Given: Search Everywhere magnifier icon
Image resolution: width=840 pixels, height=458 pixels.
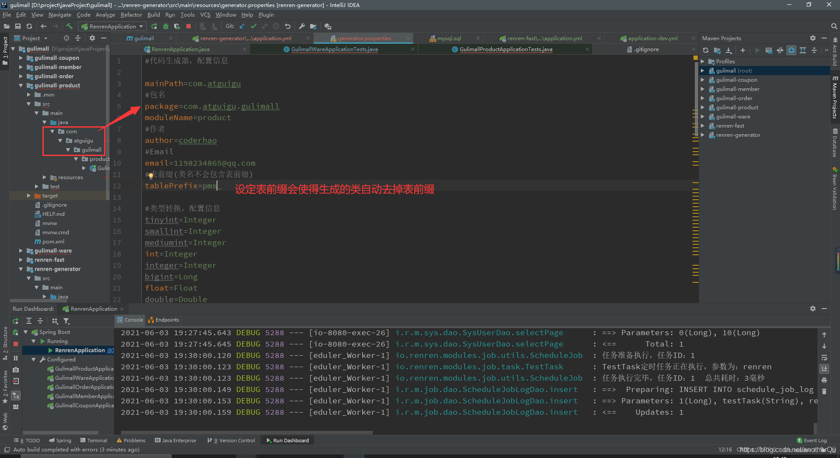Looking at the screenshot, I should (834, 26).
